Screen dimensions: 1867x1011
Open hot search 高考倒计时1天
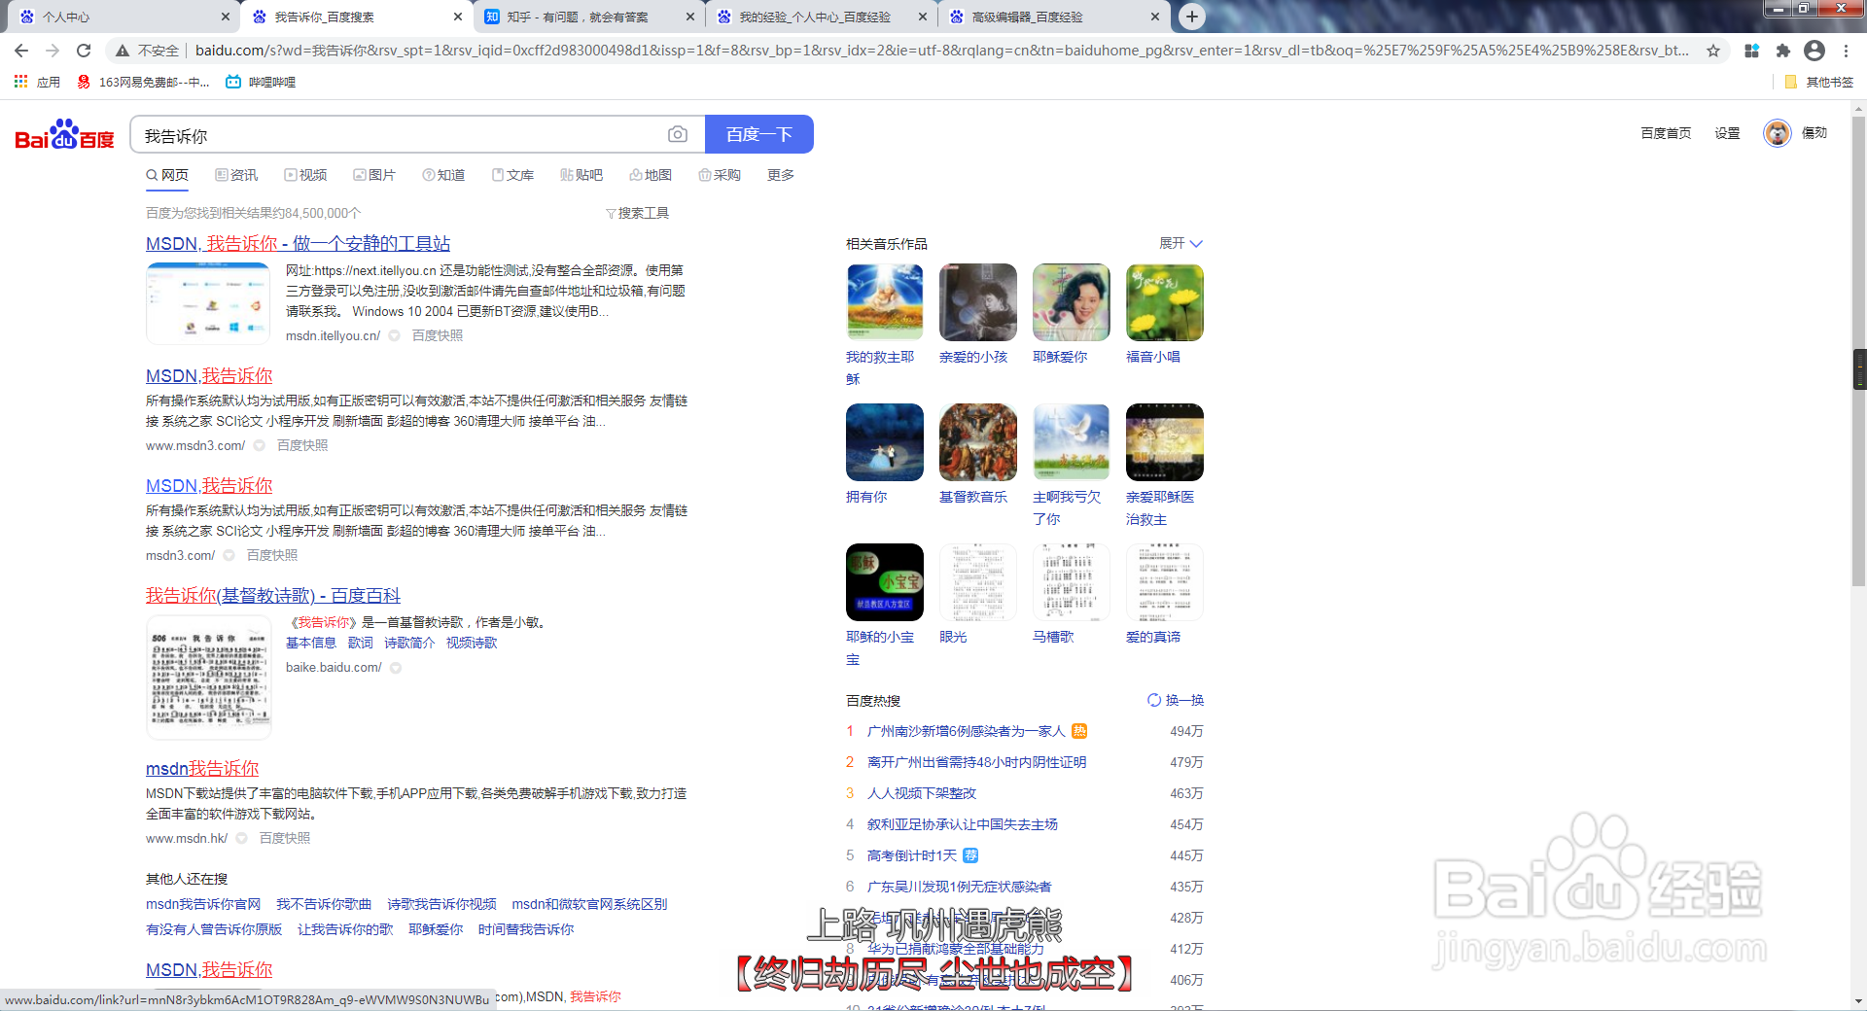pos(912,855)
